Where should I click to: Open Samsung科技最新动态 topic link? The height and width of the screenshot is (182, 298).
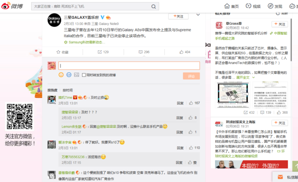pos(84,42)
